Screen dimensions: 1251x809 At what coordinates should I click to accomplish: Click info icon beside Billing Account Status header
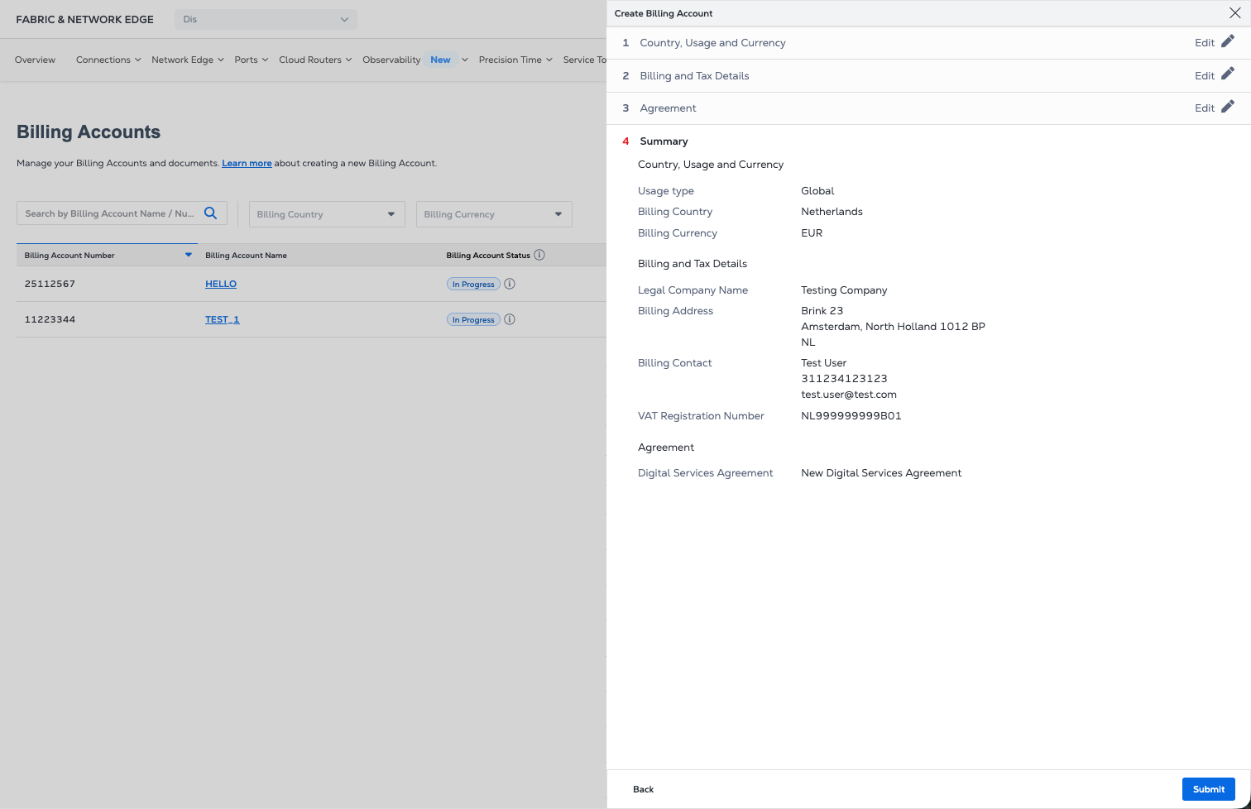point(539,255)
